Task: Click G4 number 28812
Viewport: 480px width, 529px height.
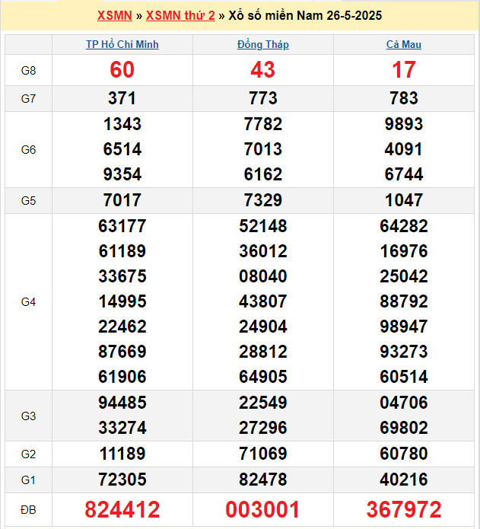Action: [x=263, y=352]
